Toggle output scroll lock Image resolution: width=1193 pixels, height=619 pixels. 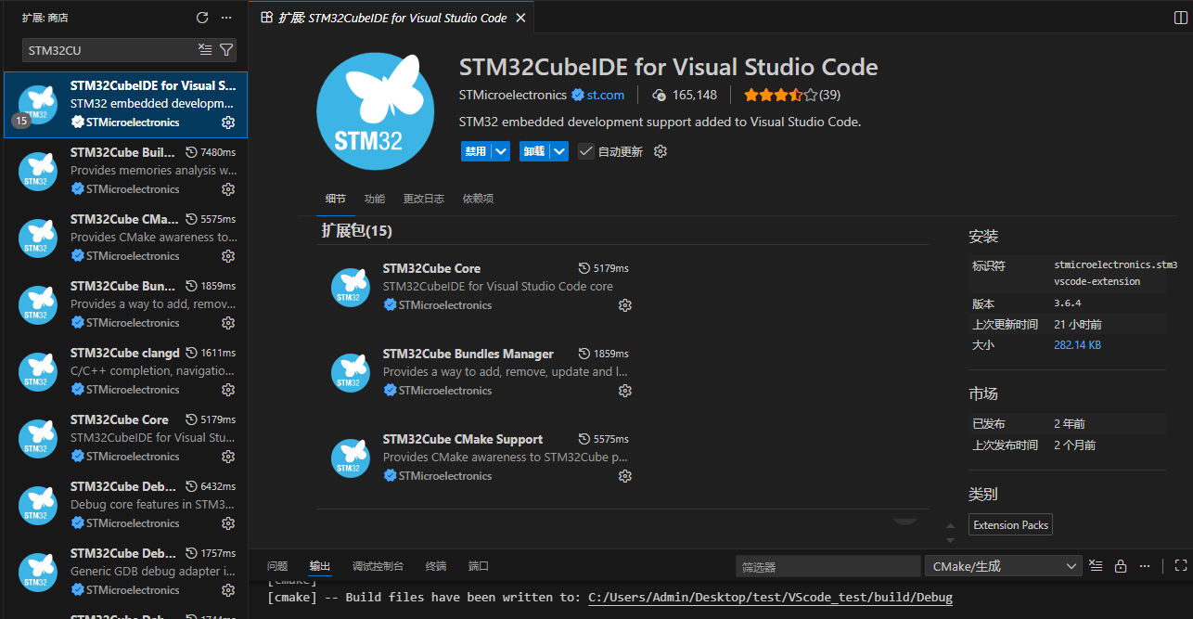pyautogui.click(x=1121, y=565)
